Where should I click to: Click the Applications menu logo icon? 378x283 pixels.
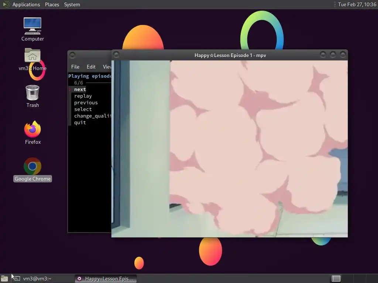click(6, 4)
